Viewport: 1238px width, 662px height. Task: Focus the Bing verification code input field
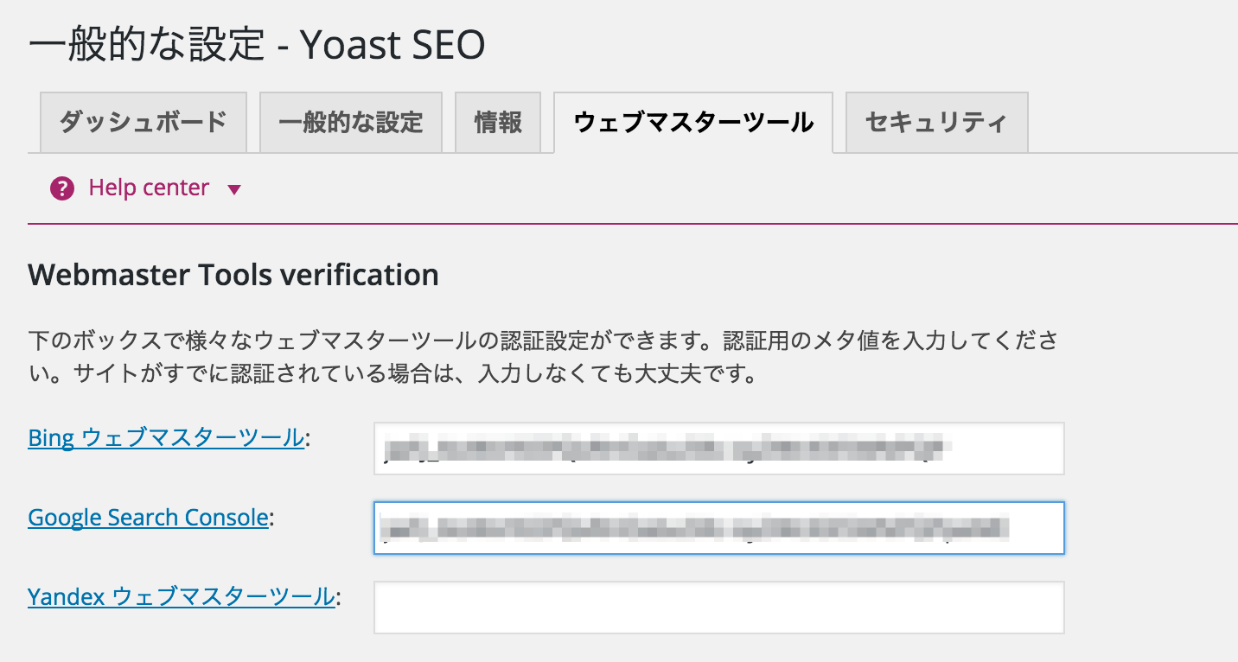click(x=718, y=449)
